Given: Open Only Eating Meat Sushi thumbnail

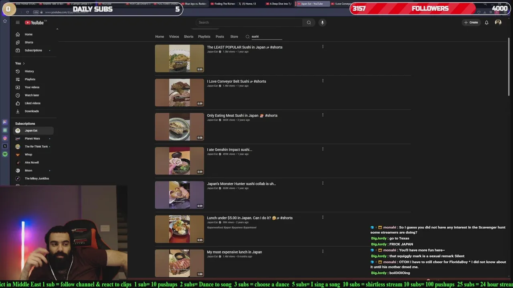Looking at the screenshot, I should pyautogui.click(x=180, y=127).
